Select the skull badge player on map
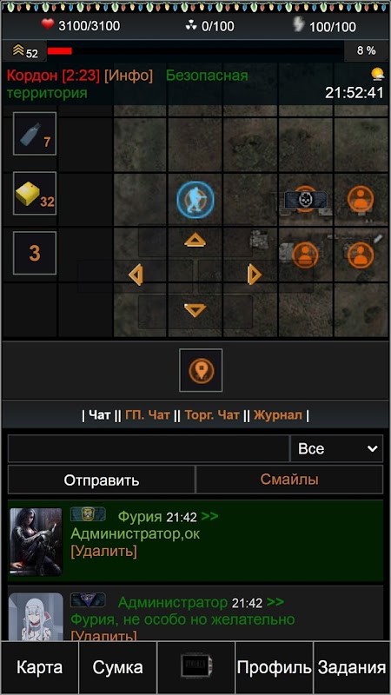Image resolution: width=391 pixels, height=695 pixels. [x=306, y=200]
